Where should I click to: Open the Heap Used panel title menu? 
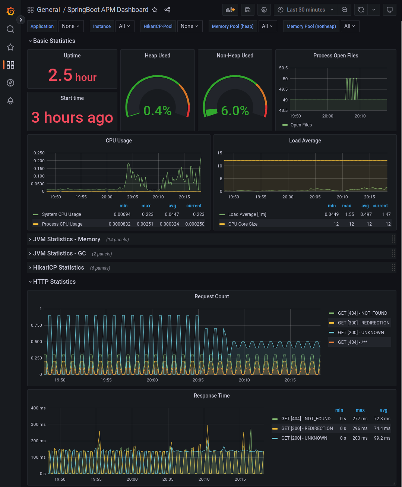[x=158, y=56]
